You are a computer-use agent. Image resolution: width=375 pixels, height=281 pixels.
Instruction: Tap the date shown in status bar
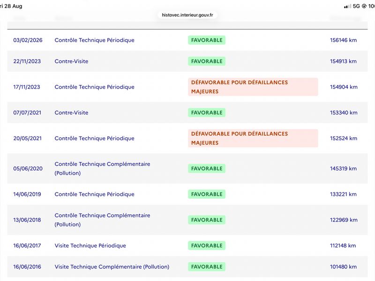tap(11, 6)
